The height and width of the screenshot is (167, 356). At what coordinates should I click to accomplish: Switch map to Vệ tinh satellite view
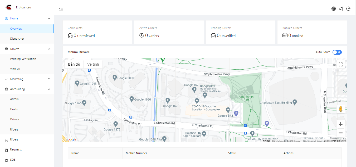93,64
